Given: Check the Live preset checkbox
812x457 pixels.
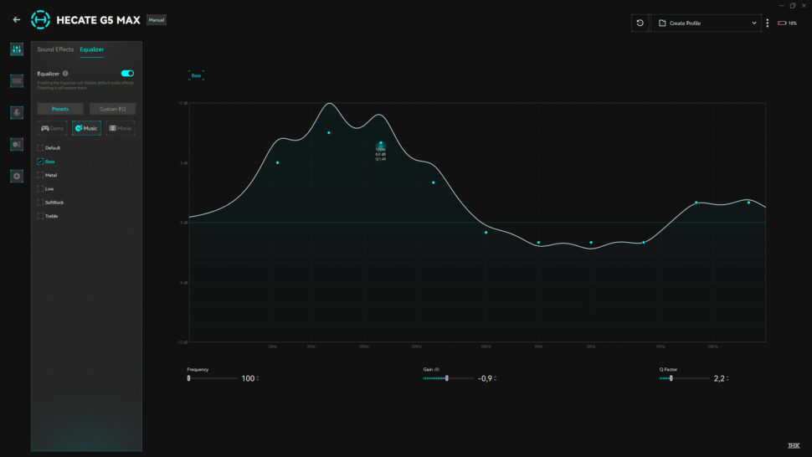Looking at the screenshot, I should pyautogui.click(x=40, y=189).
